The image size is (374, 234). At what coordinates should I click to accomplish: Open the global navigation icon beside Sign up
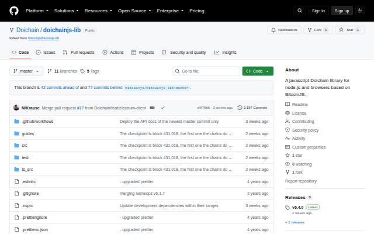click(x=360, y=11)
